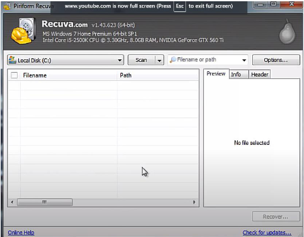Click the 'No file selected' text

pos(252,143)
